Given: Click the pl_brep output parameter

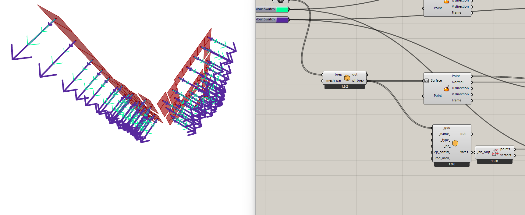Looking at the screenshot, I should [358, 81].
